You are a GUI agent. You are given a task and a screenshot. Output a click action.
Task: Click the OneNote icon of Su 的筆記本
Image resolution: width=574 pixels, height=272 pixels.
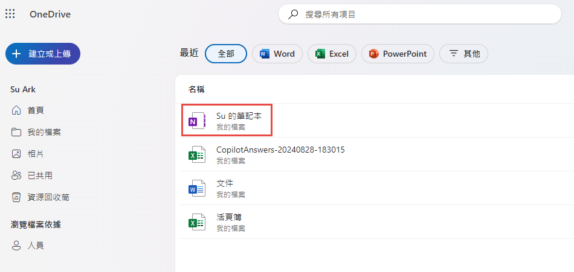coord(197,121)
